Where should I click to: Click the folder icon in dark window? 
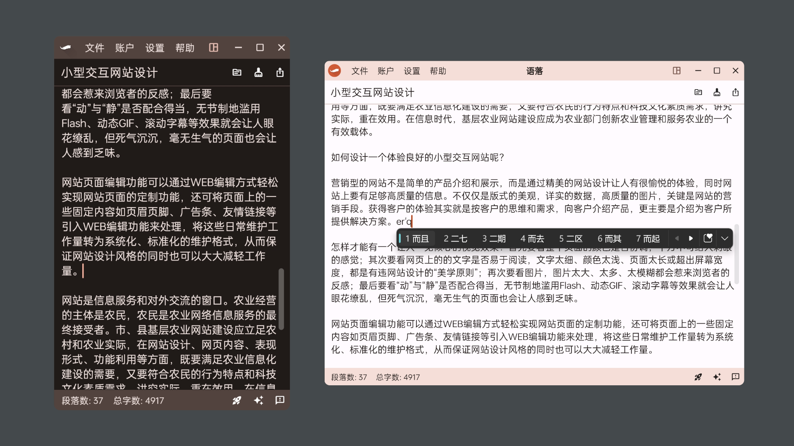point(237,73)
